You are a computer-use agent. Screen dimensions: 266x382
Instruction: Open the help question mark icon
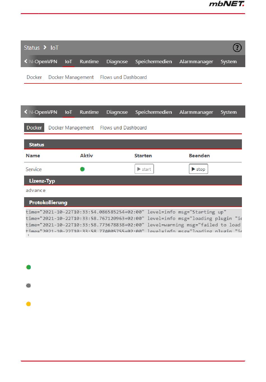(x=237, y=48)
